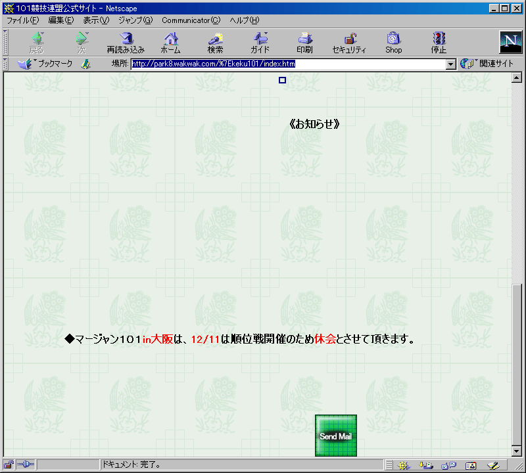The image size is (526, 473).
Task: Click the page location proxy icon
Action: 86,64
